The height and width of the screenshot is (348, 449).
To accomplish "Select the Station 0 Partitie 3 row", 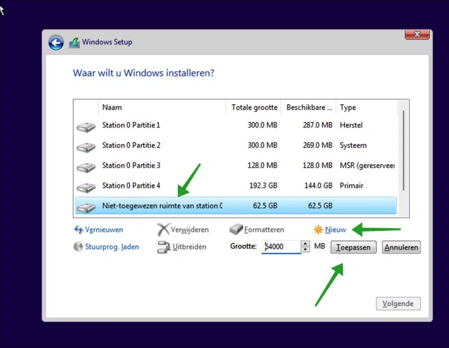I will pyautogui.click(x=236, y=166).
